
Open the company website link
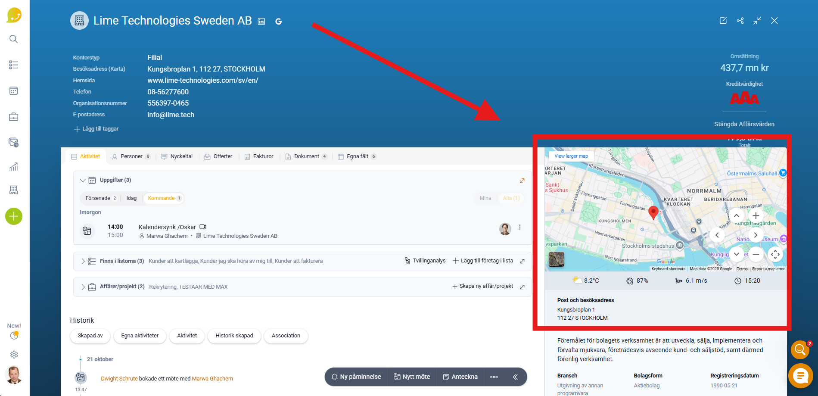coord(203,80)
